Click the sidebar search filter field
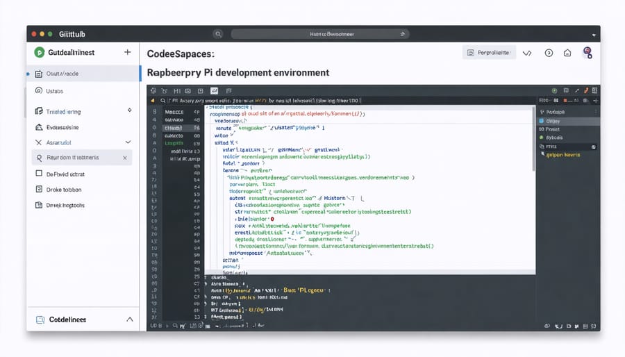The image size is (625, 357). (x=82, y=158)
